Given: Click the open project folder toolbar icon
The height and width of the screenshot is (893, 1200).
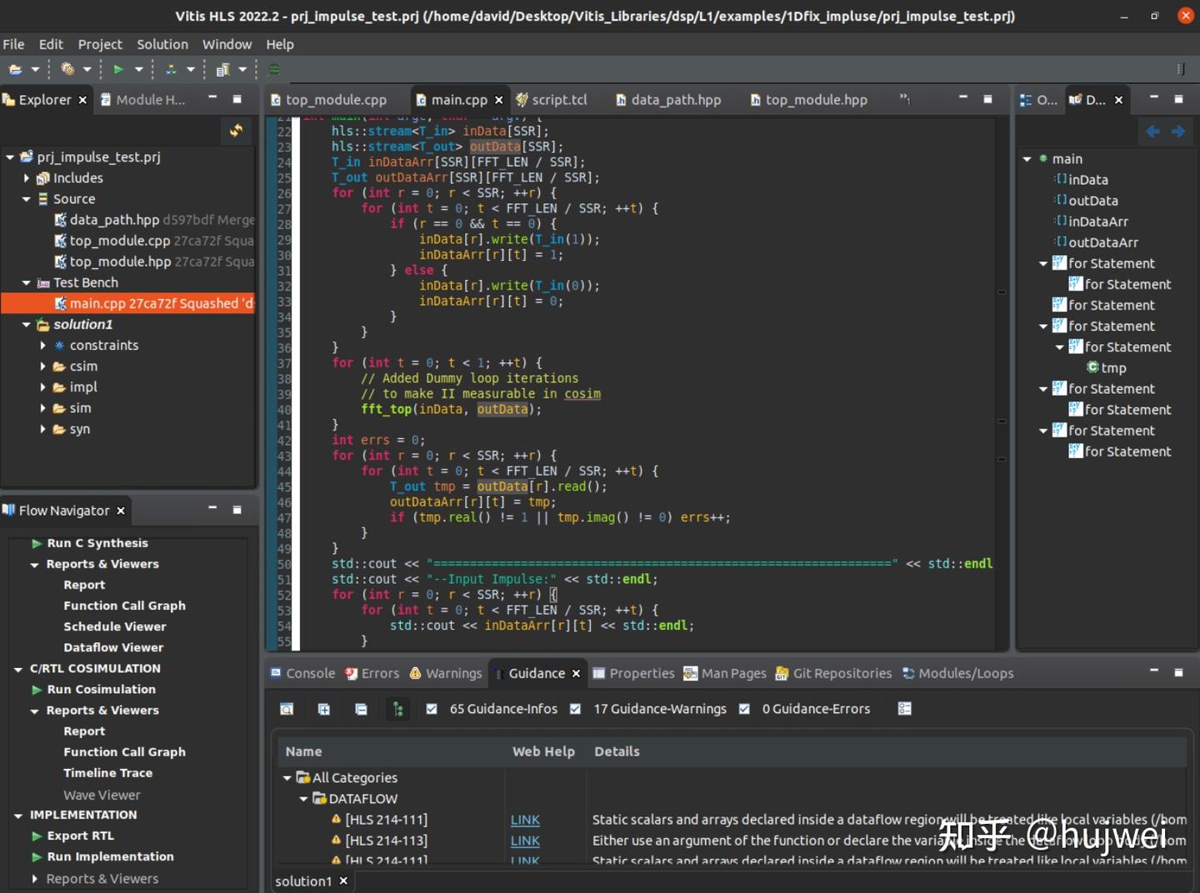Looking at the screenshot, I should (x=15, y=70).
